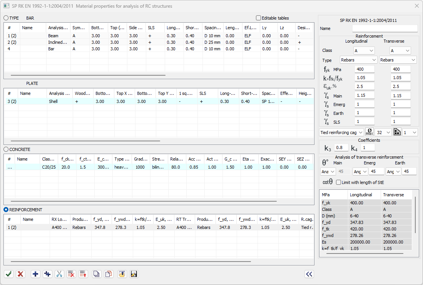This screenshot has width=423, height=285.
Task: Click the open folder load icon
Action: tap(122, 274)
